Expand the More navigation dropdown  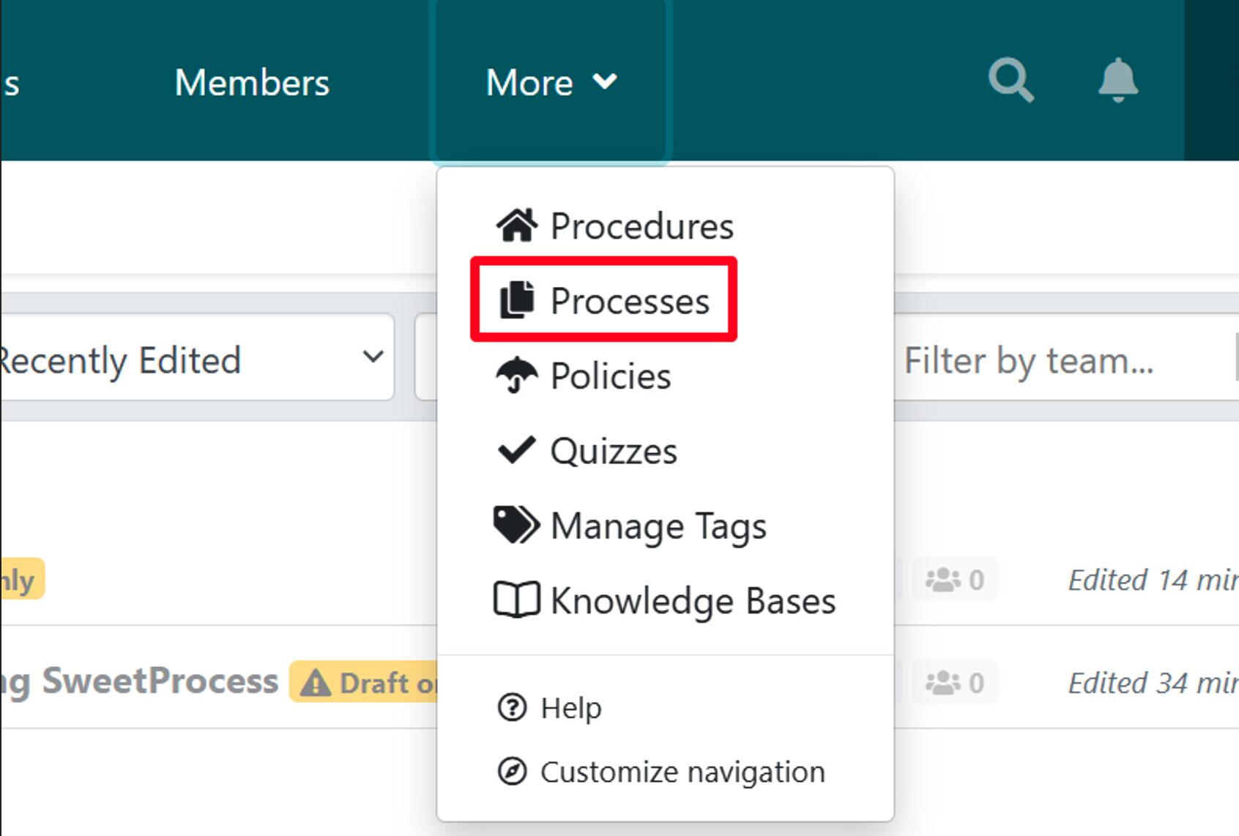coord(530,82)
